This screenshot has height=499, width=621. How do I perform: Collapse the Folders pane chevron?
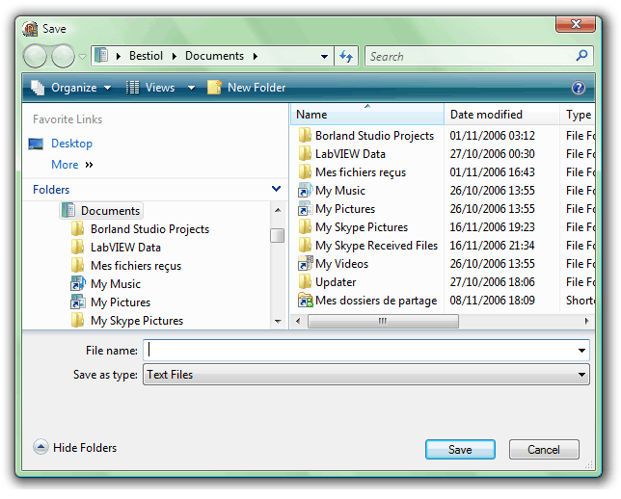(x=277, y=190)
